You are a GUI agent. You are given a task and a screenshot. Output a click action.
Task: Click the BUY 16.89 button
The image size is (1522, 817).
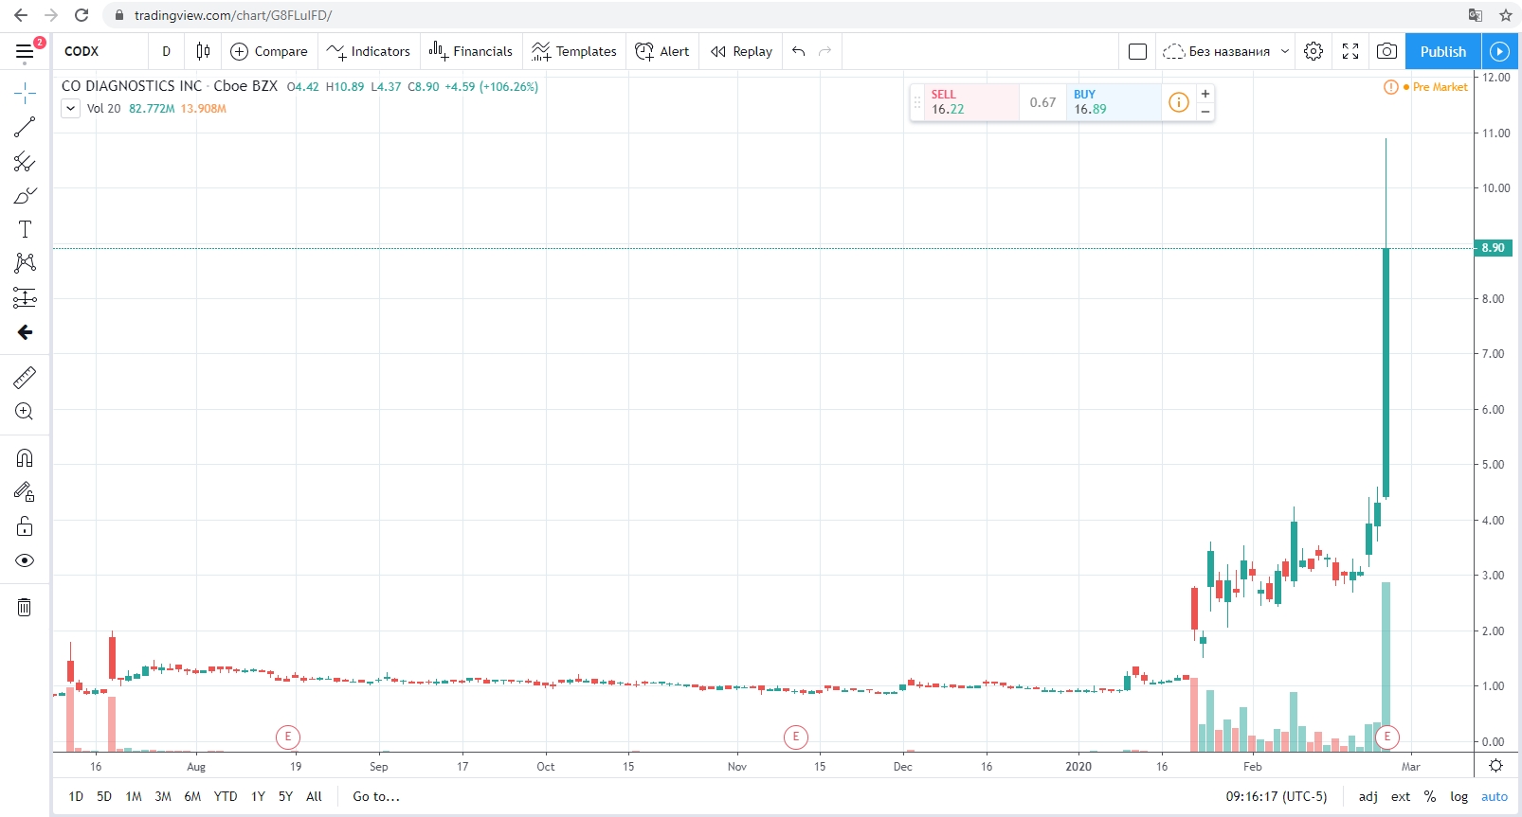click(x=1114, y=102)
